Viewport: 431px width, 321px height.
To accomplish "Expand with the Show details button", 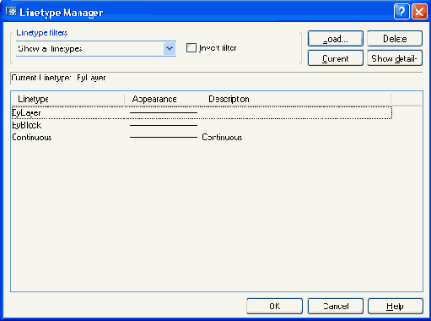I will pyautogui.click(x=395, y=58).
